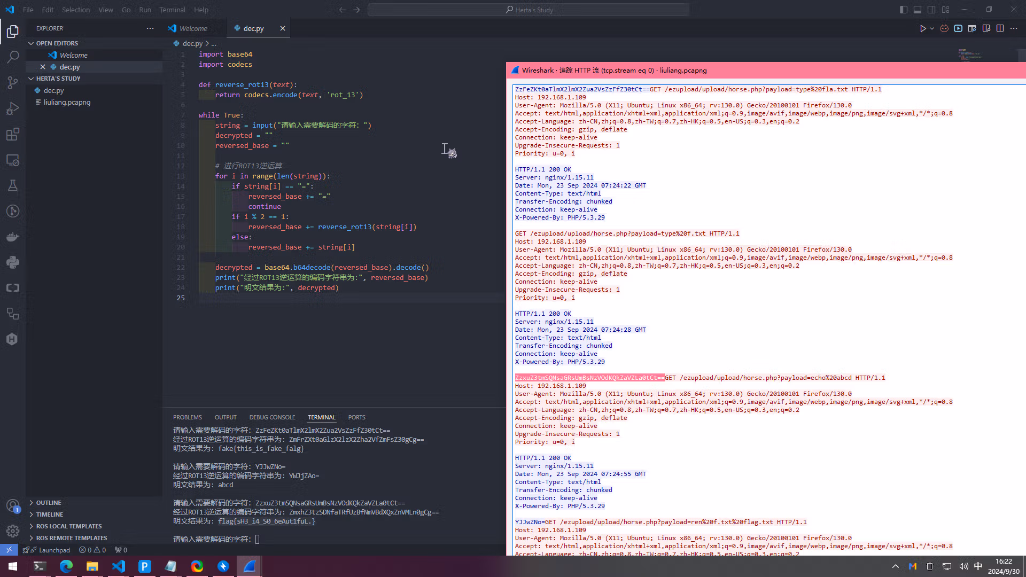Viewport: 1026px width, 577px height.
Task: Click errors and warnings status indicator
Action: pos(92,550)
